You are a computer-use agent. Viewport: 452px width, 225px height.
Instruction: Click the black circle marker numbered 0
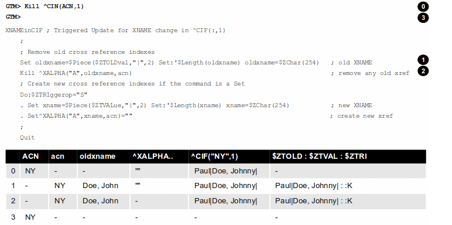point(423,6)
